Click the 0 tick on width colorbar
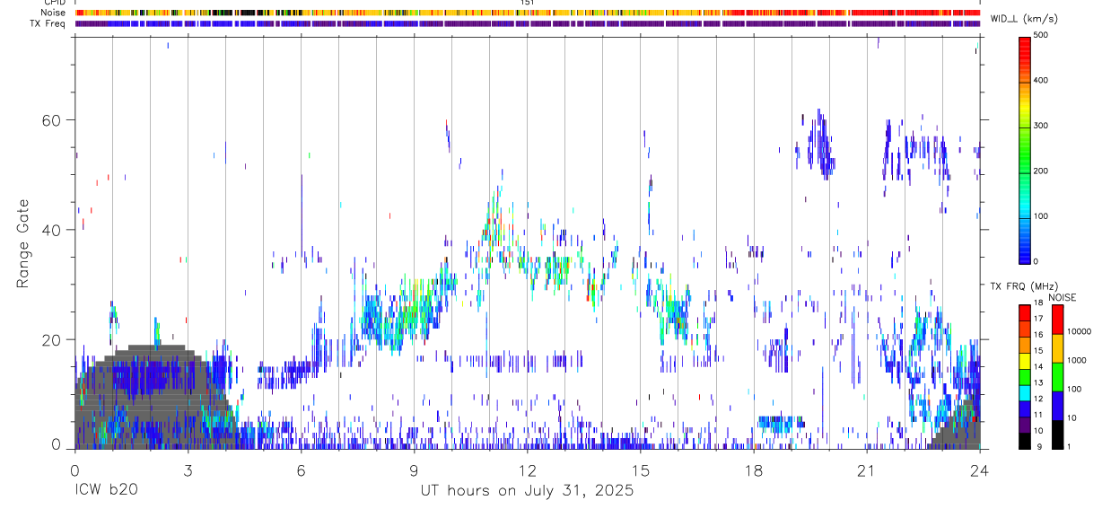The width and height of the screenshot is (1102, 509). [1036, 261]
